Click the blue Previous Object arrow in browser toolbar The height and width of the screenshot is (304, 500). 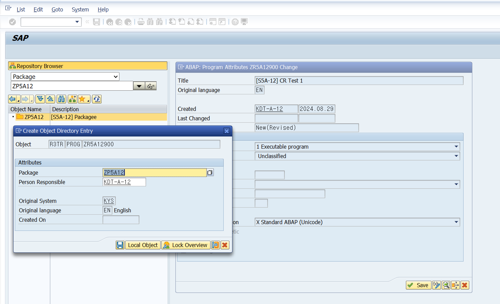12,99
